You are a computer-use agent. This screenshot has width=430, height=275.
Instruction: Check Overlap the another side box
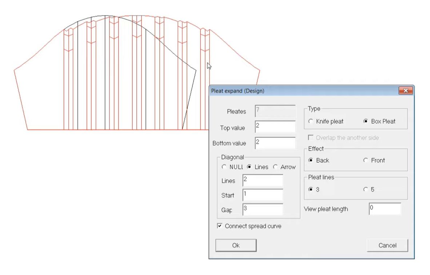(311, 138)
